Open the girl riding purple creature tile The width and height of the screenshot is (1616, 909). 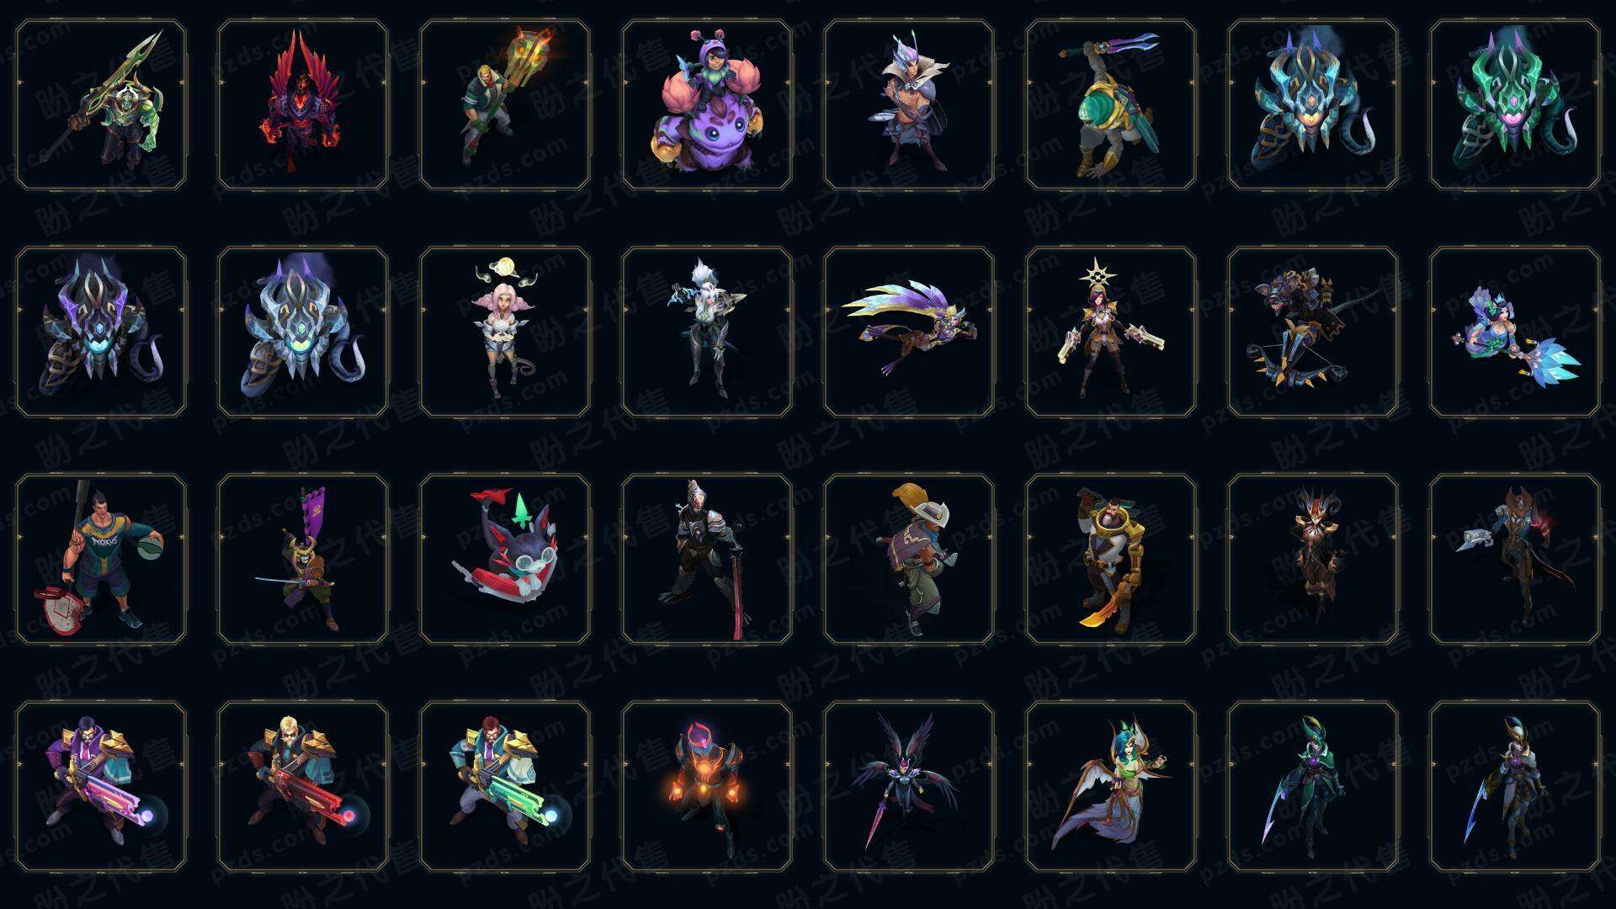(707, 105)
